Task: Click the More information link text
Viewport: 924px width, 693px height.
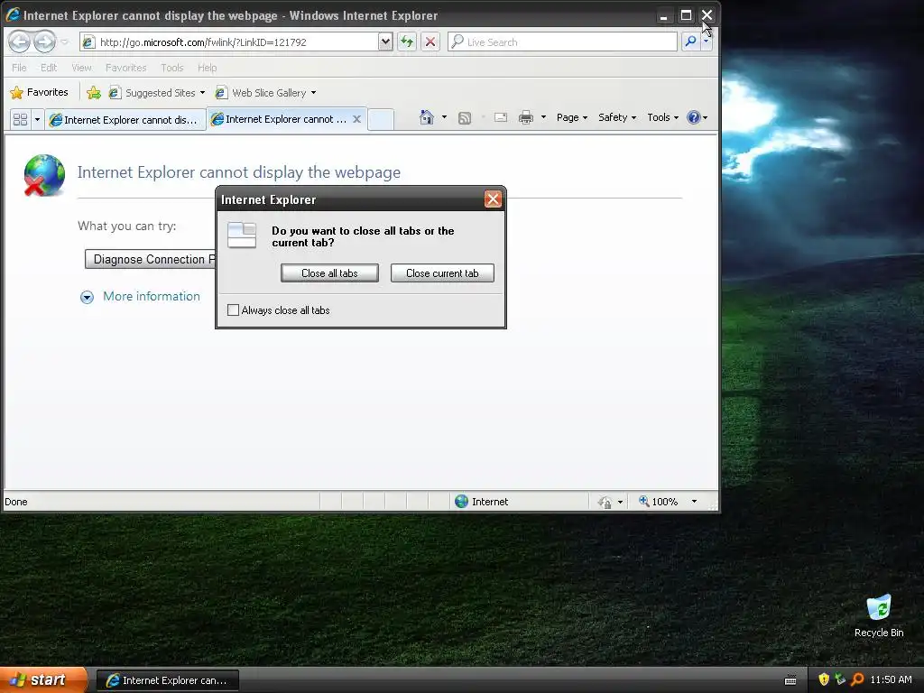Action: click(x=152, y=296)
